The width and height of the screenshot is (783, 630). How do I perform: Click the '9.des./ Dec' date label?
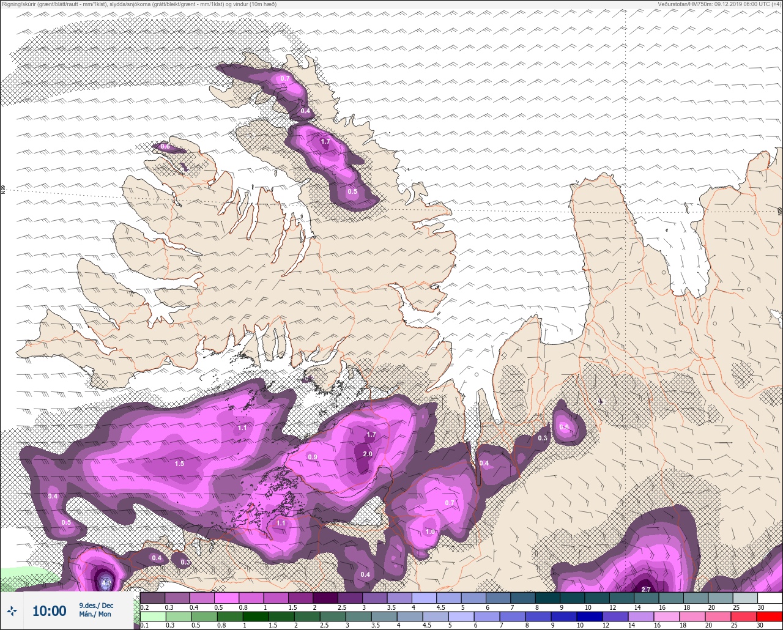point(96,606)
